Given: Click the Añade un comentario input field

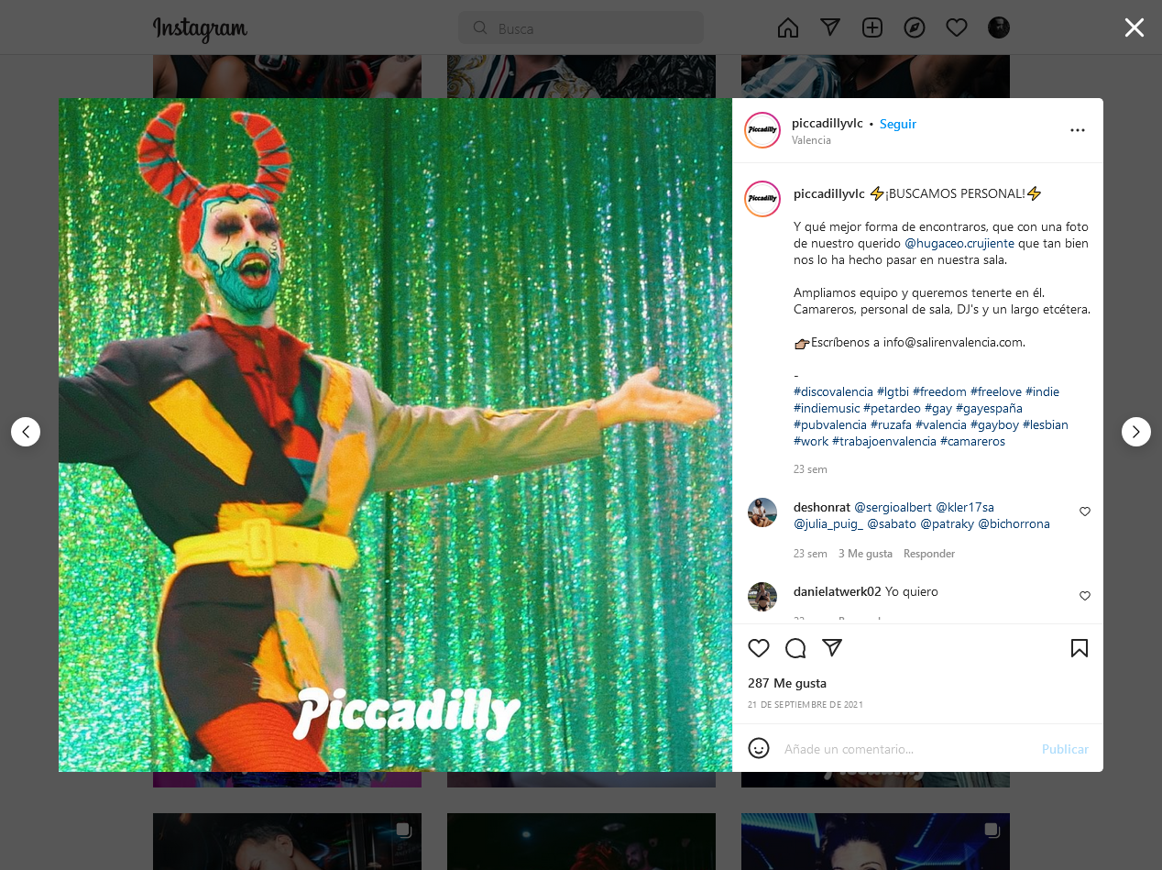Looking at the screenshot, I should [x=907, y=749].
